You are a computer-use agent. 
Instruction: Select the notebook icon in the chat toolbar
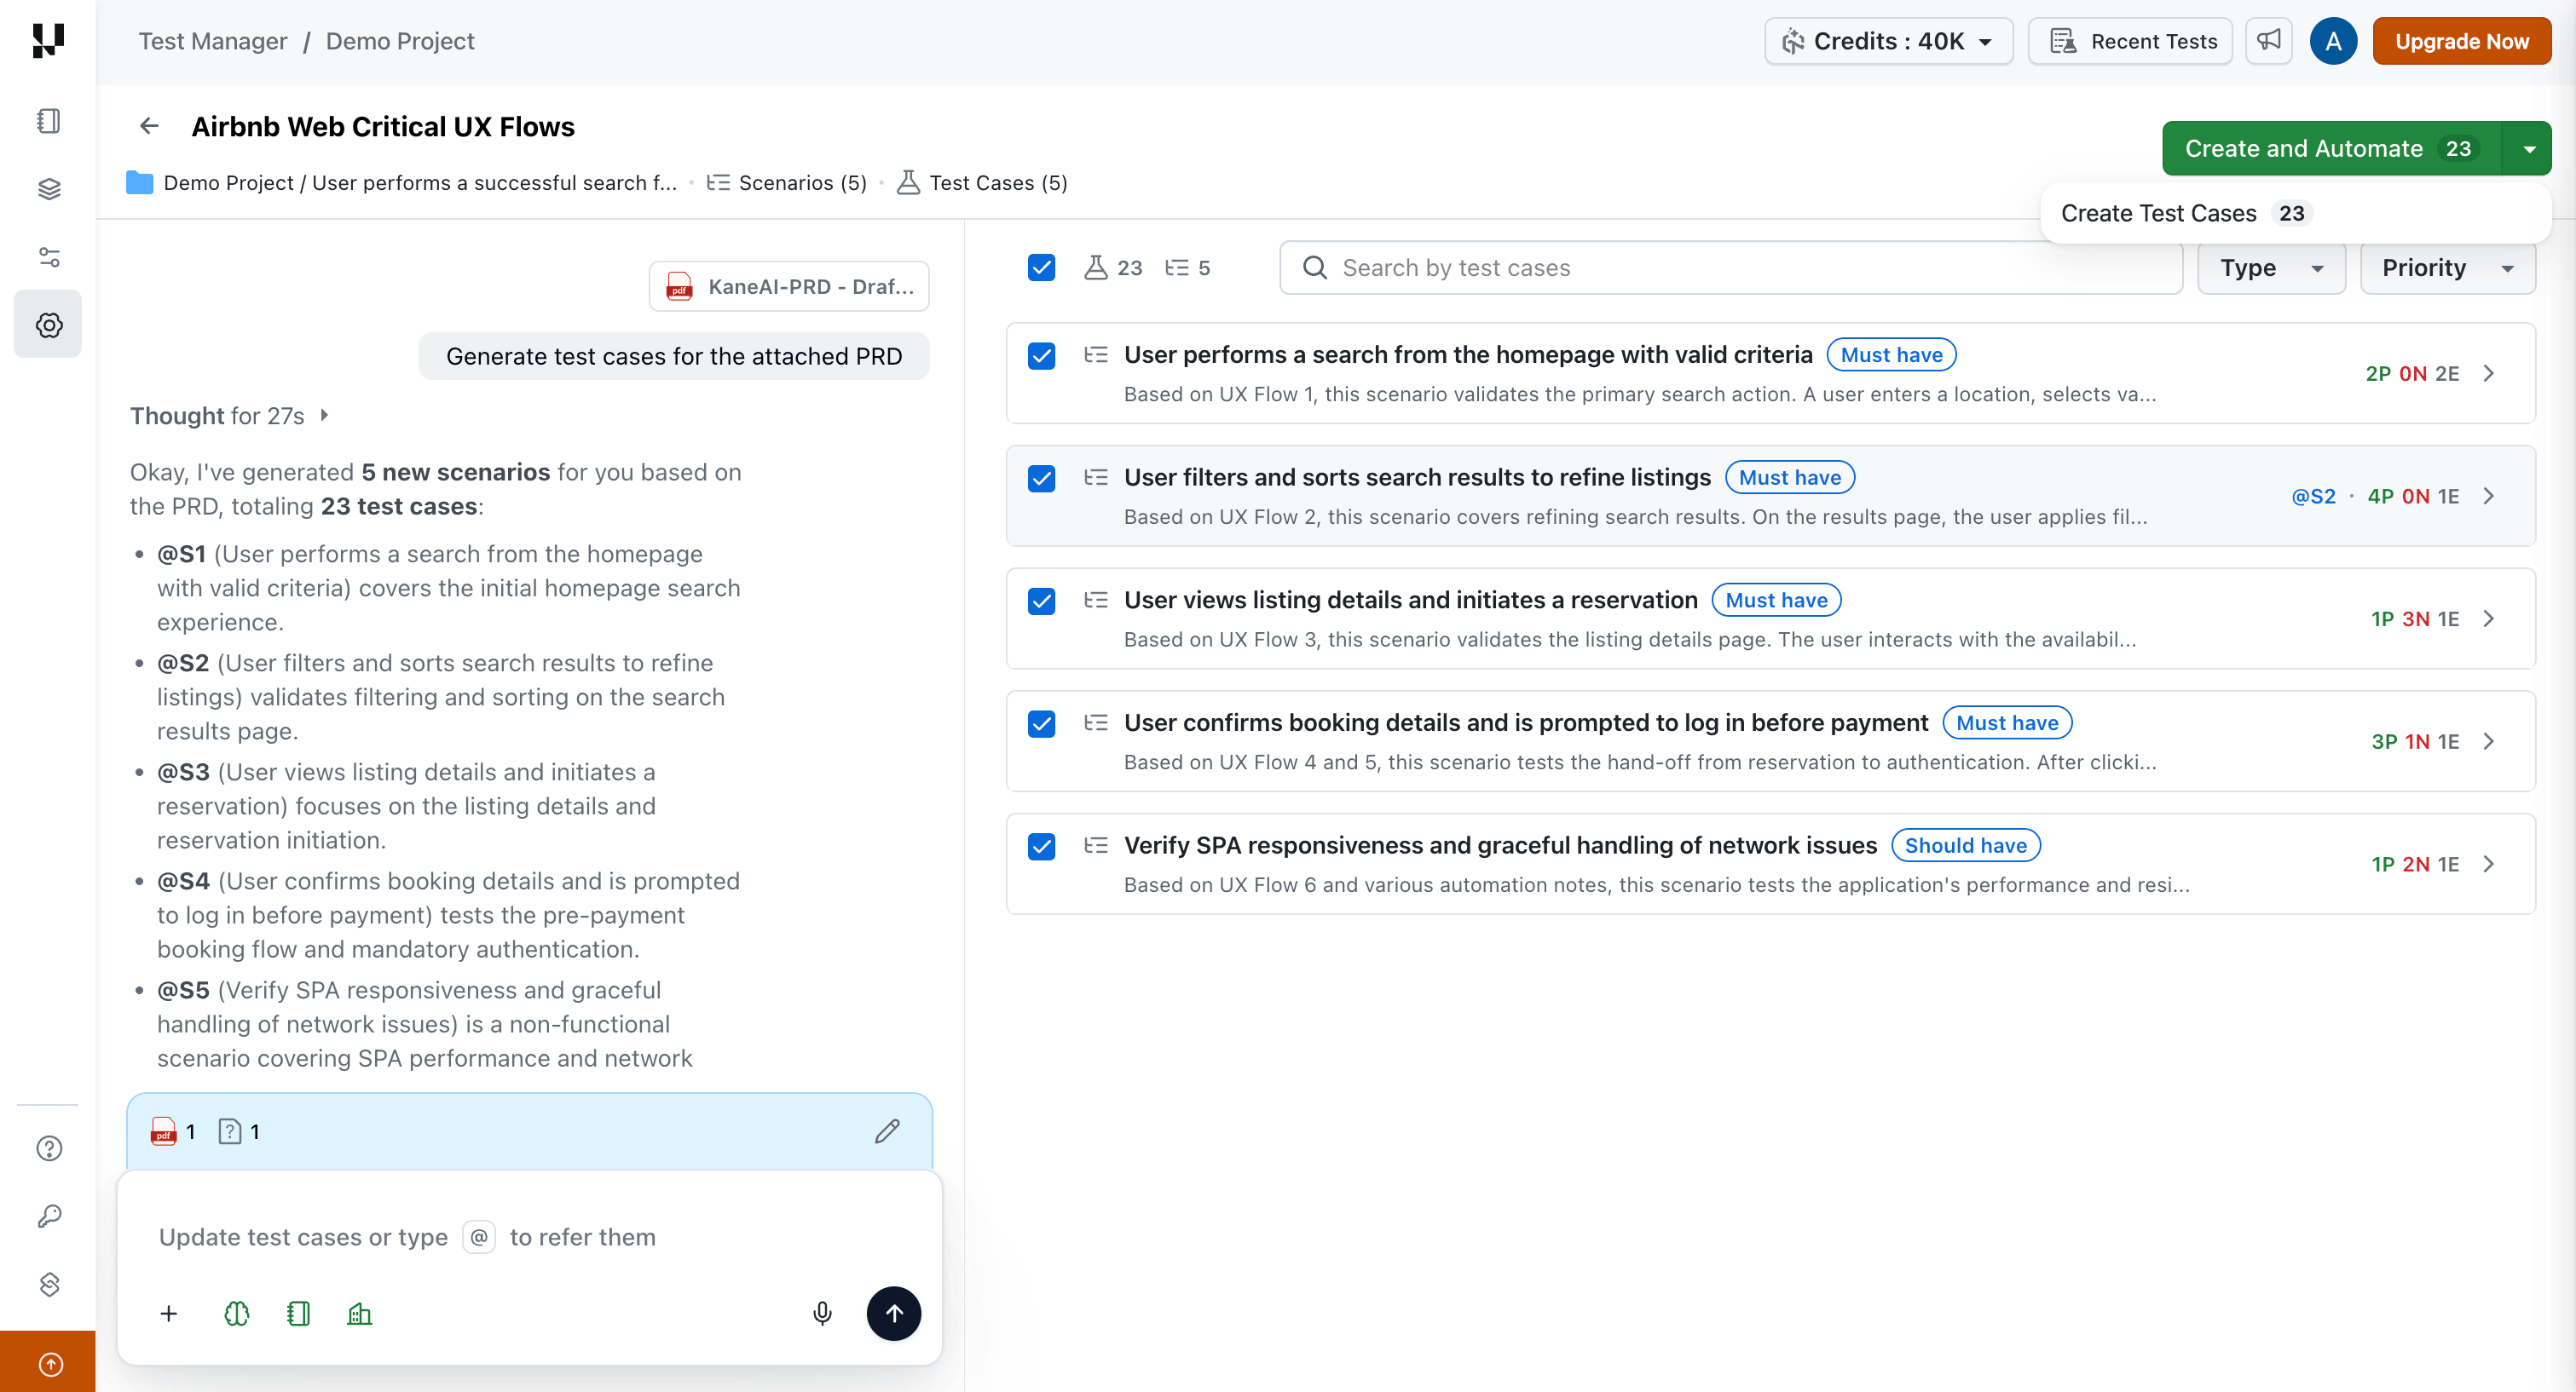click(x=298, y=1313)
